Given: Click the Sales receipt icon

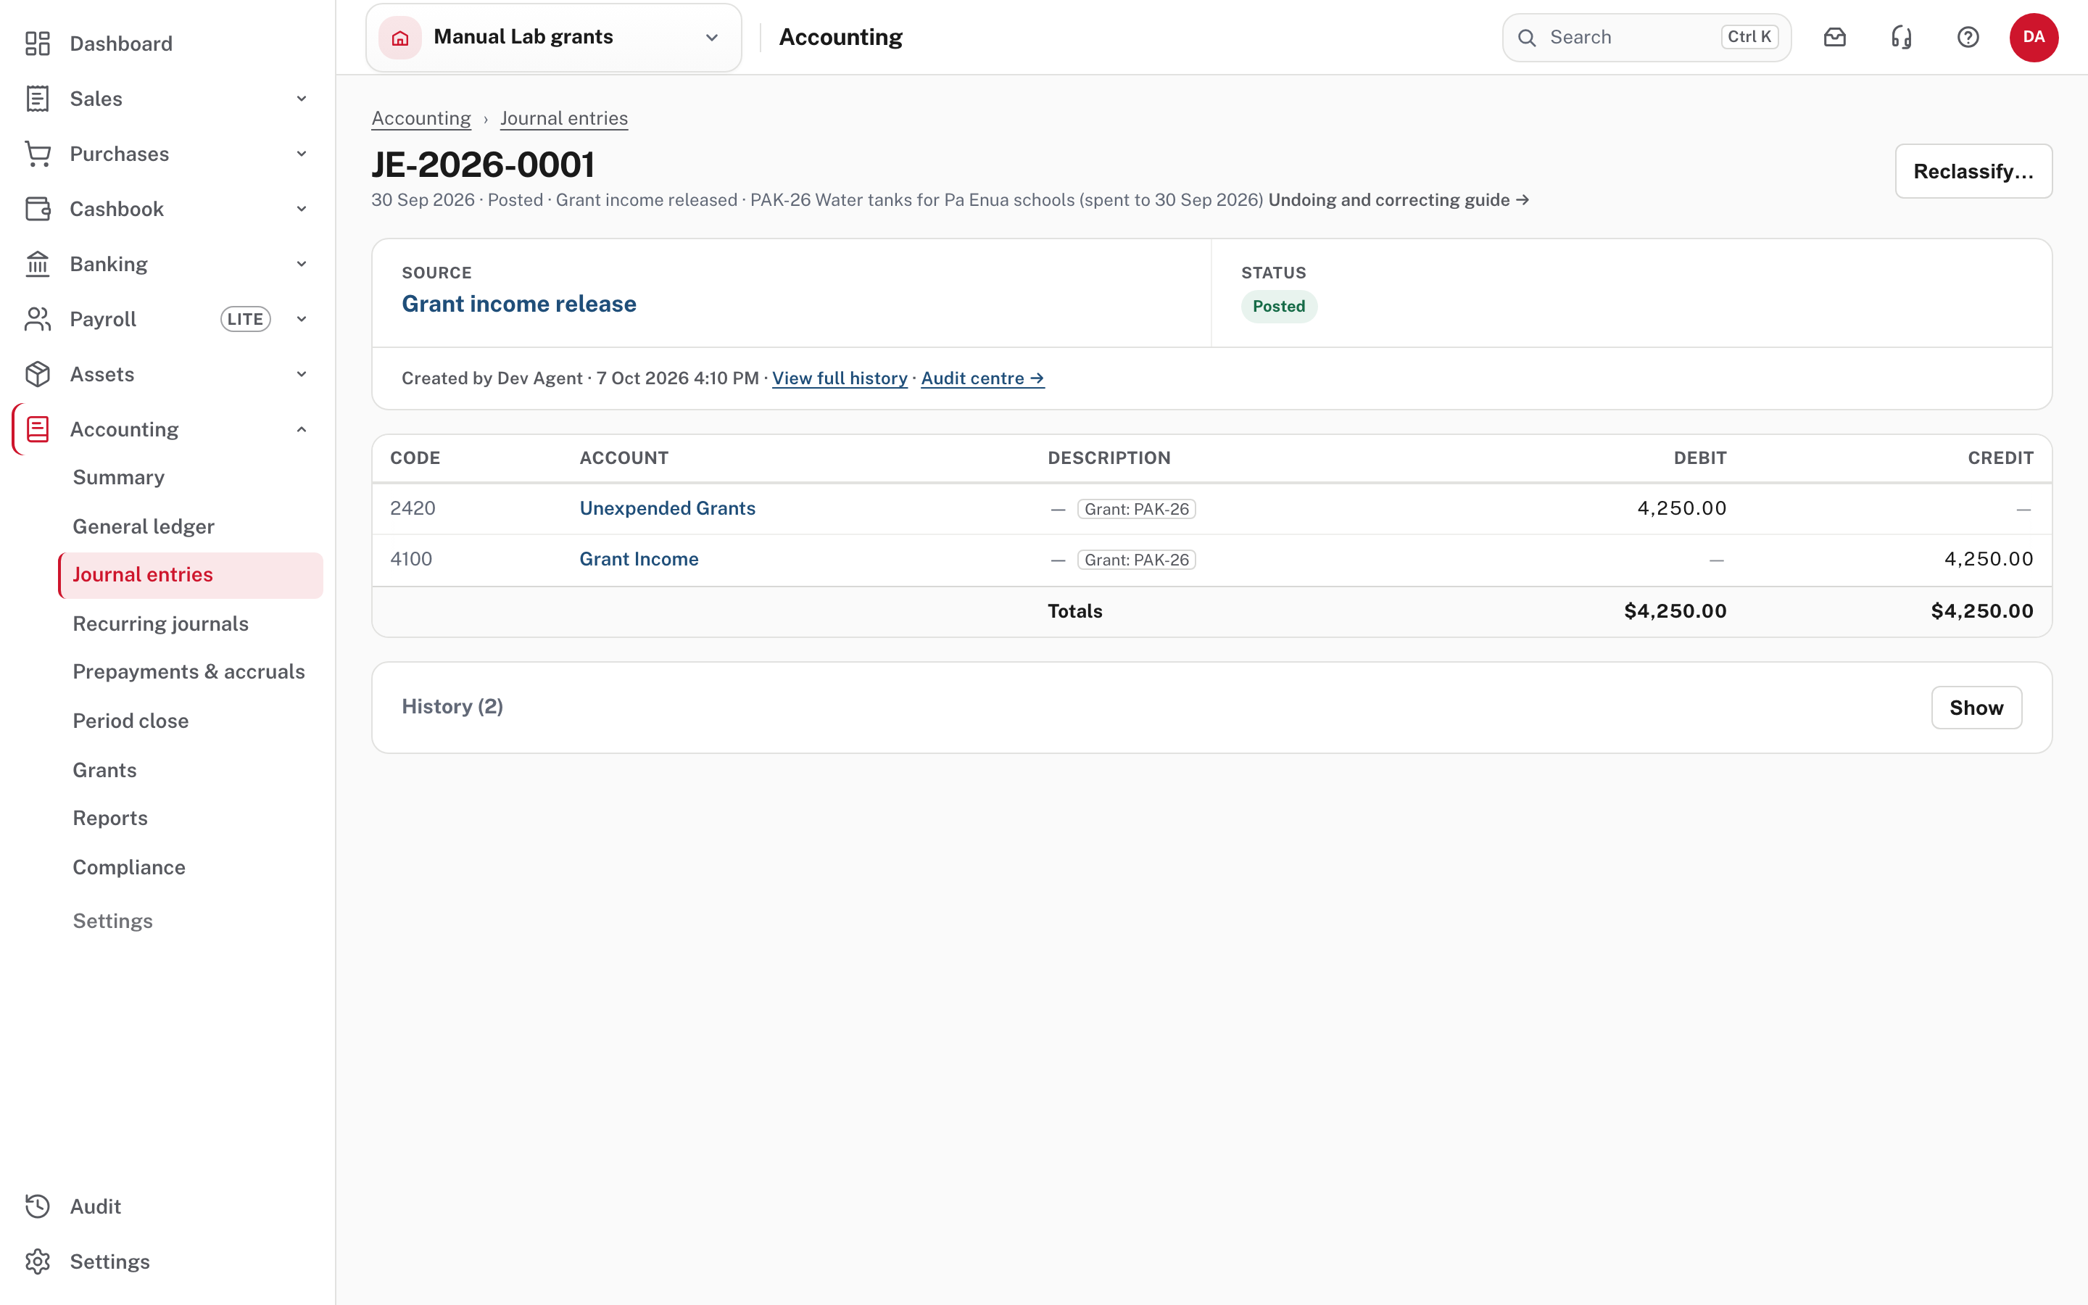Looking at the screenshot, I should click(37, 99).
